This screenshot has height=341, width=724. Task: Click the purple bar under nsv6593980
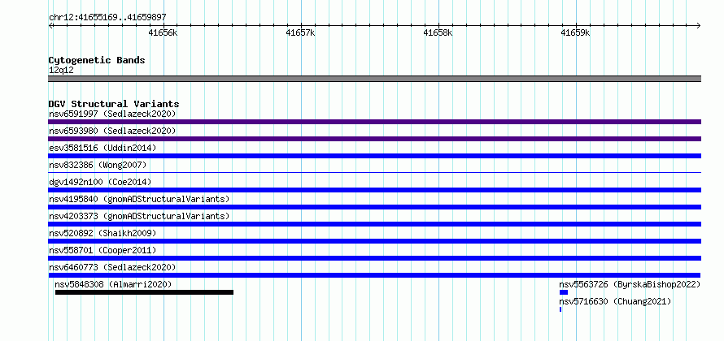pyautogui.click(x=374, y=139)
